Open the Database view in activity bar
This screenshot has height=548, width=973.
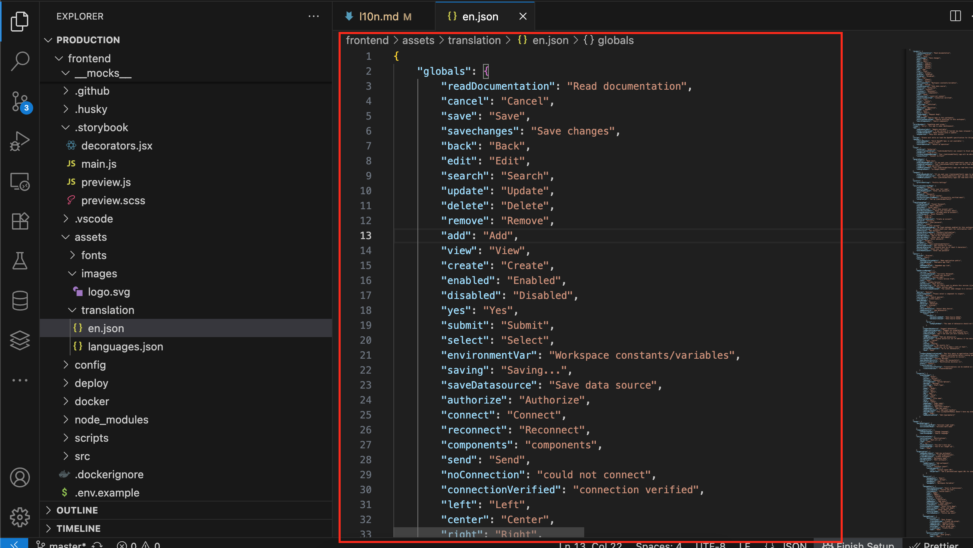pyautogui.click(x=20, y=301)
